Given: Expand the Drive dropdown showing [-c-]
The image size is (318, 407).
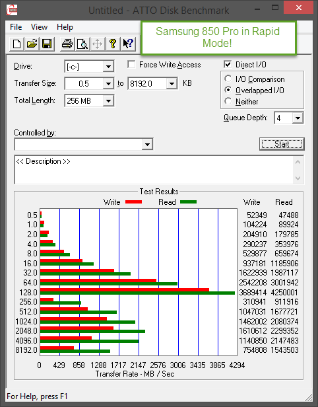Looking at the screenshot, I should coord(108,67).
